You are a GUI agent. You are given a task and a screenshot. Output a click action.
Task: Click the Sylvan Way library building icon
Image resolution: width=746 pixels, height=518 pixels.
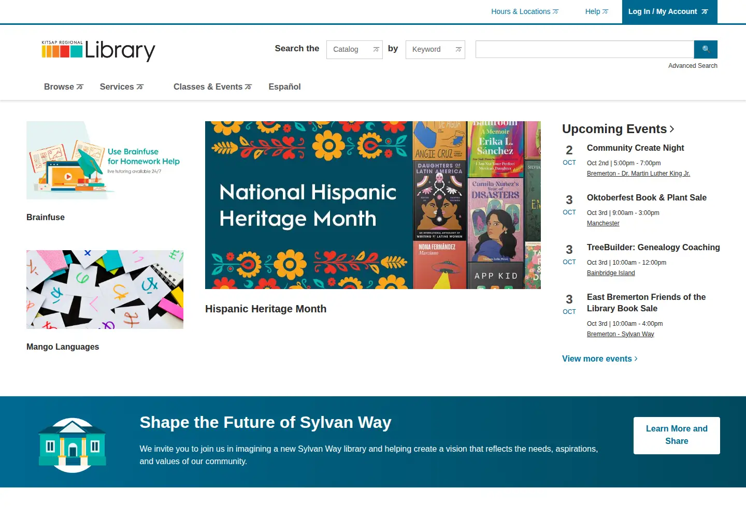pos(73,445)
